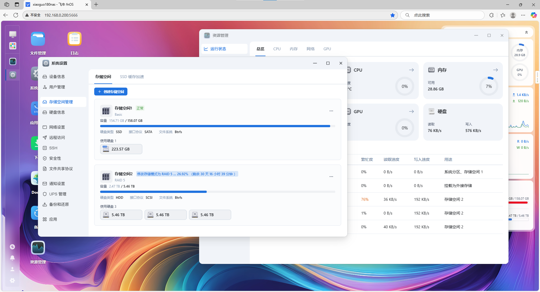The width and height of the screenshot is (540, 292).
Task: Select resource monitor icon in left dock
Action: coord(13,61)
